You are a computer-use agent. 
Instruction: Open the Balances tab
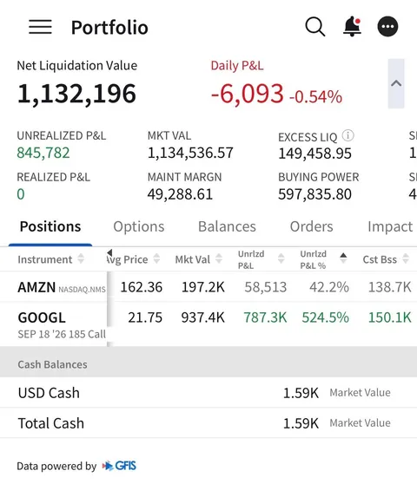[x=227, y=226]
